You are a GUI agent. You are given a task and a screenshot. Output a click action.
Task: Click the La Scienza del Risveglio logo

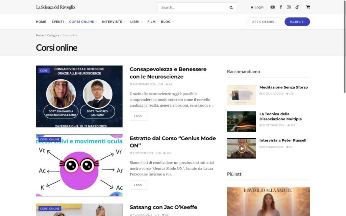click(55, 7)
